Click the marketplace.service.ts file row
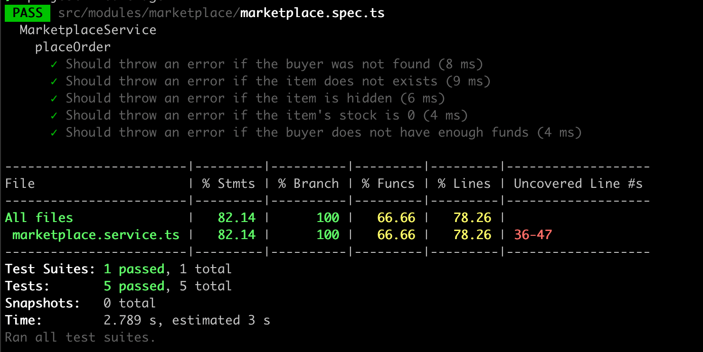 point(95,235)
